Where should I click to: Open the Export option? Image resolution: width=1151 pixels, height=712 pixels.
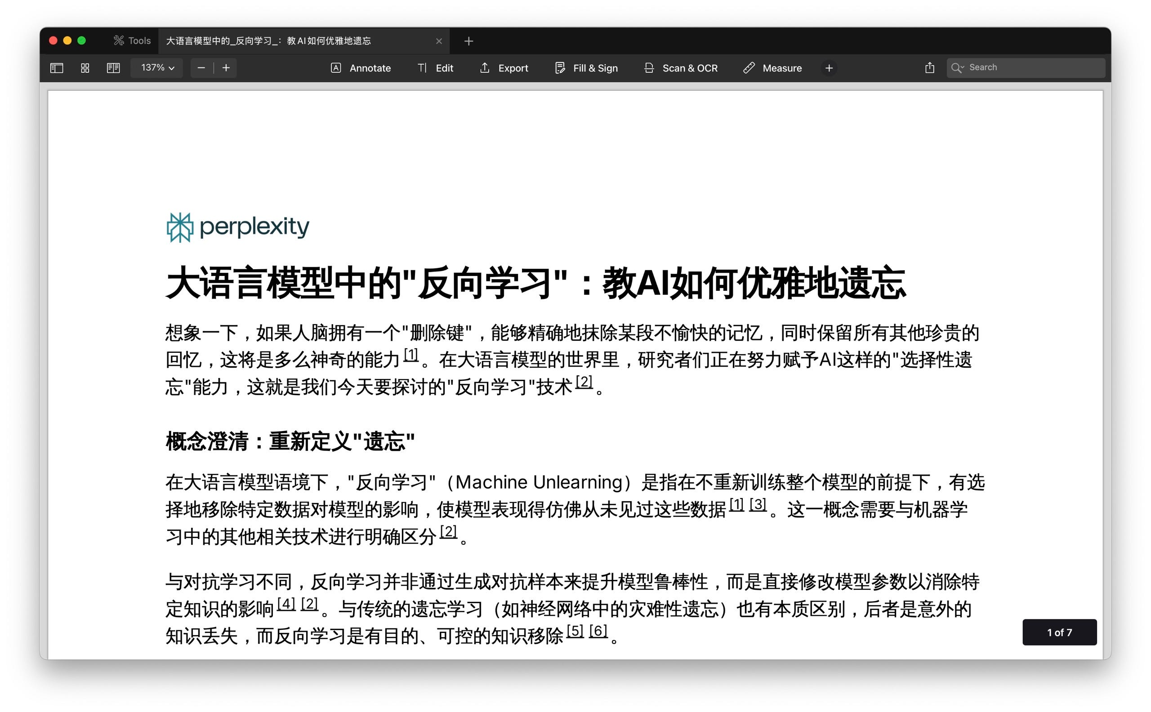[504, 68]
